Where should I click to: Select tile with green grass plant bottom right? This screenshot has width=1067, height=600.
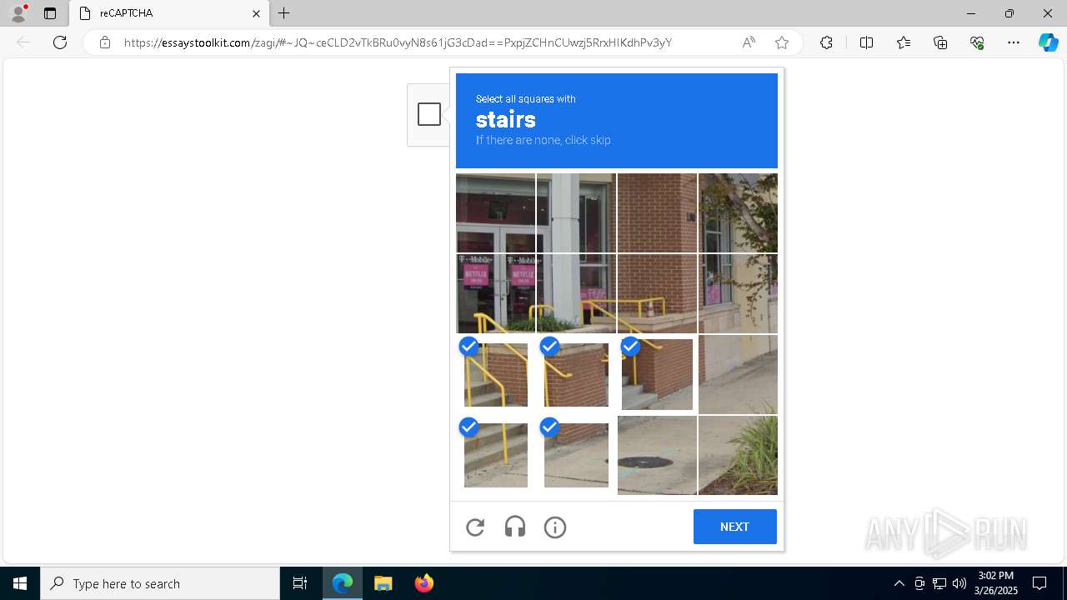(738, 455)
